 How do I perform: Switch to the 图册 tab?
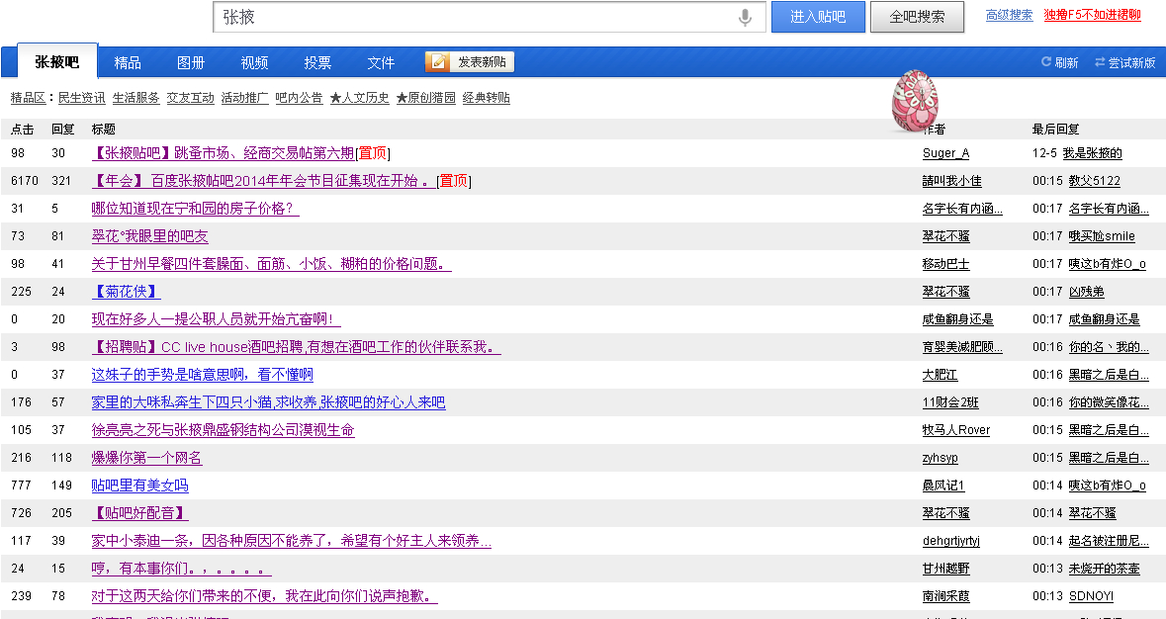tap(190, 63)
